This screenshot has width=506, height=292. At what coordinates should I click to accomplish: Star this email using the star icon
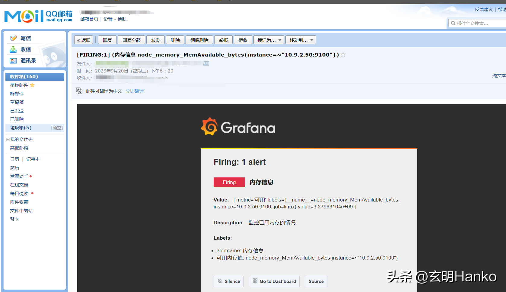pyautogui.click(x=343, y=55)
